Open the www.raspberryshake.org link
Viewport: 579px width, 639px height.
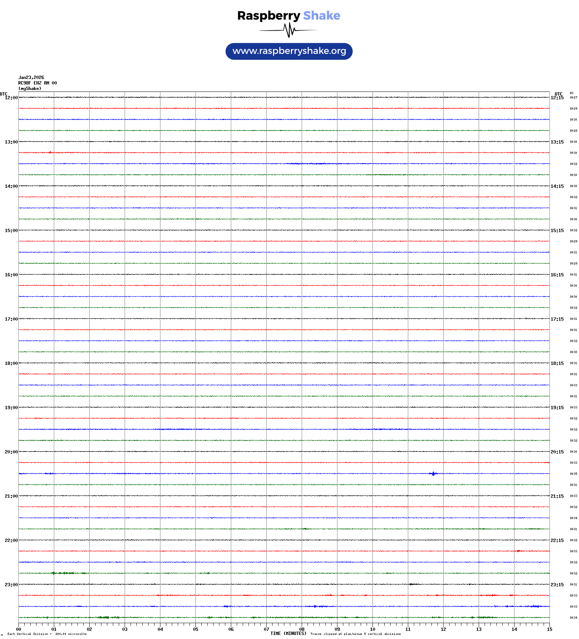click(x=289, y=51)
